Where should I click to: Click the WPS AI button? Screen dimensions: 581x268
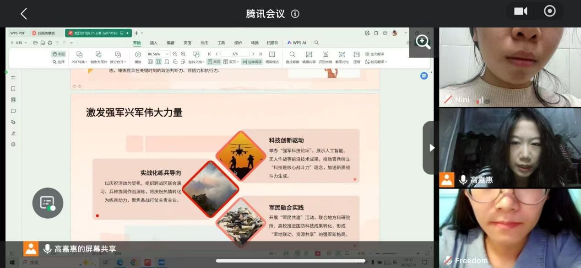[297, 43]
